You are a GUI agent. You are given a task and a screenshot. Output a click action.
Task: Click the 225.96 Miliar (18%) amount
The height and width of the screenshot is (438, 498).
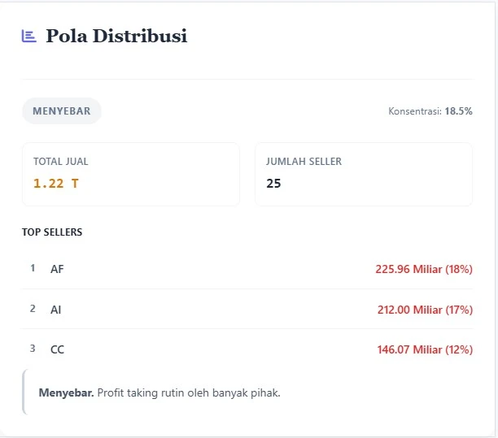423,269
